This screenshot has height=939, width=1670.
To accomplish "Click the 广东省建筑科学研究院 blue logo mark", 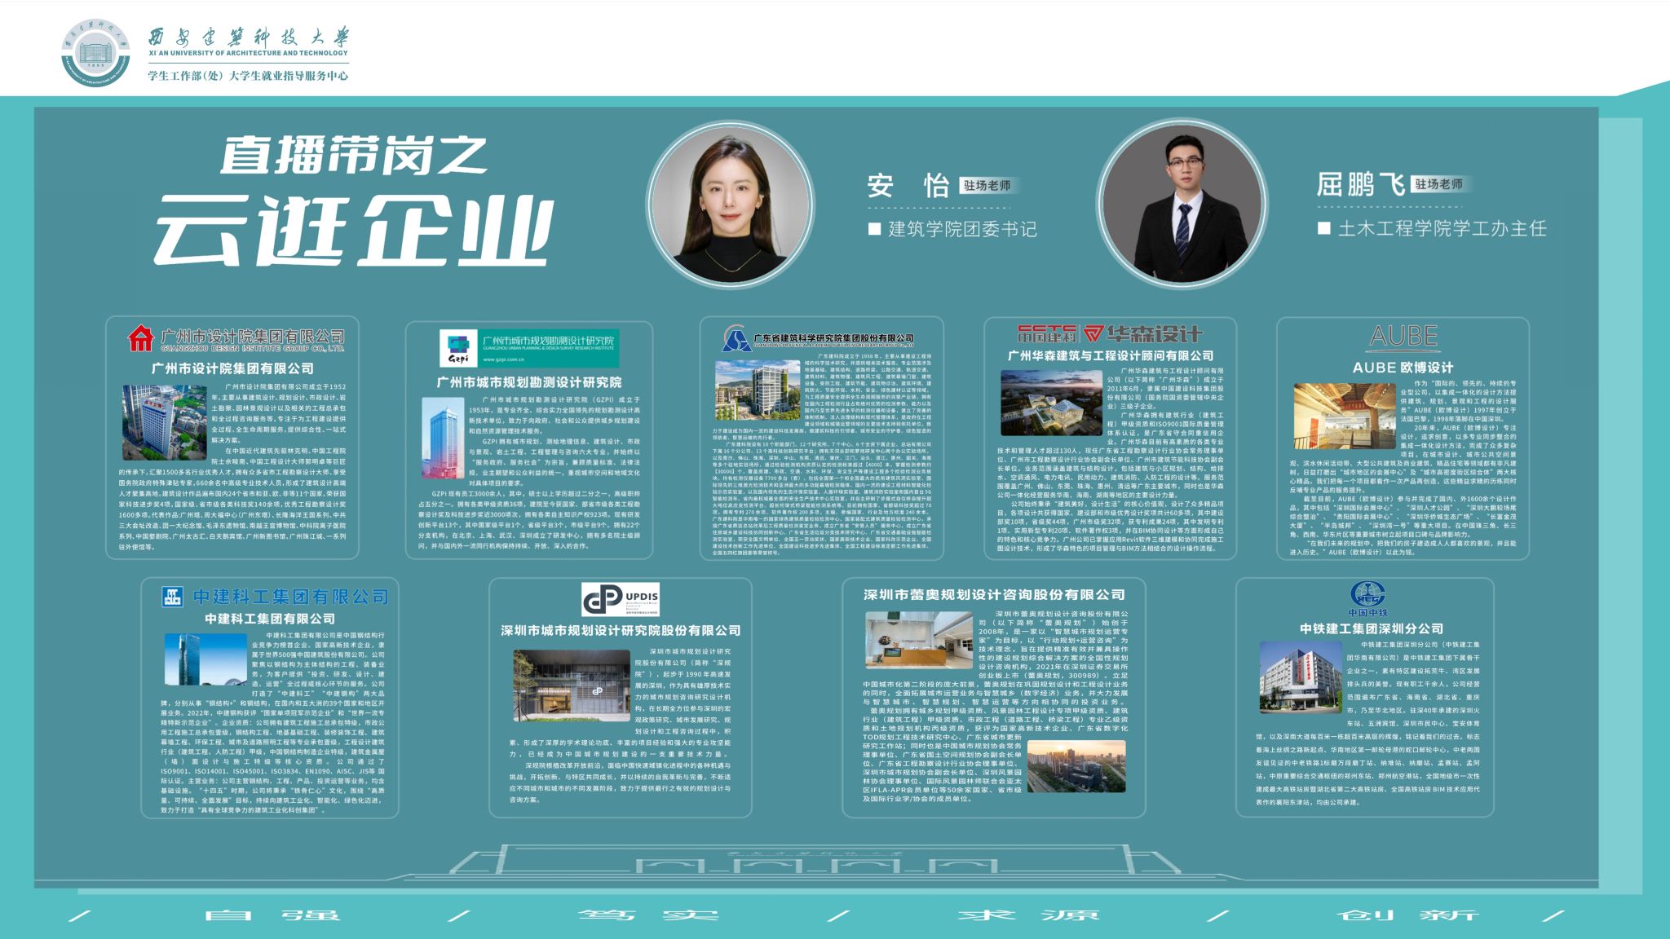I will coord(737,338).
